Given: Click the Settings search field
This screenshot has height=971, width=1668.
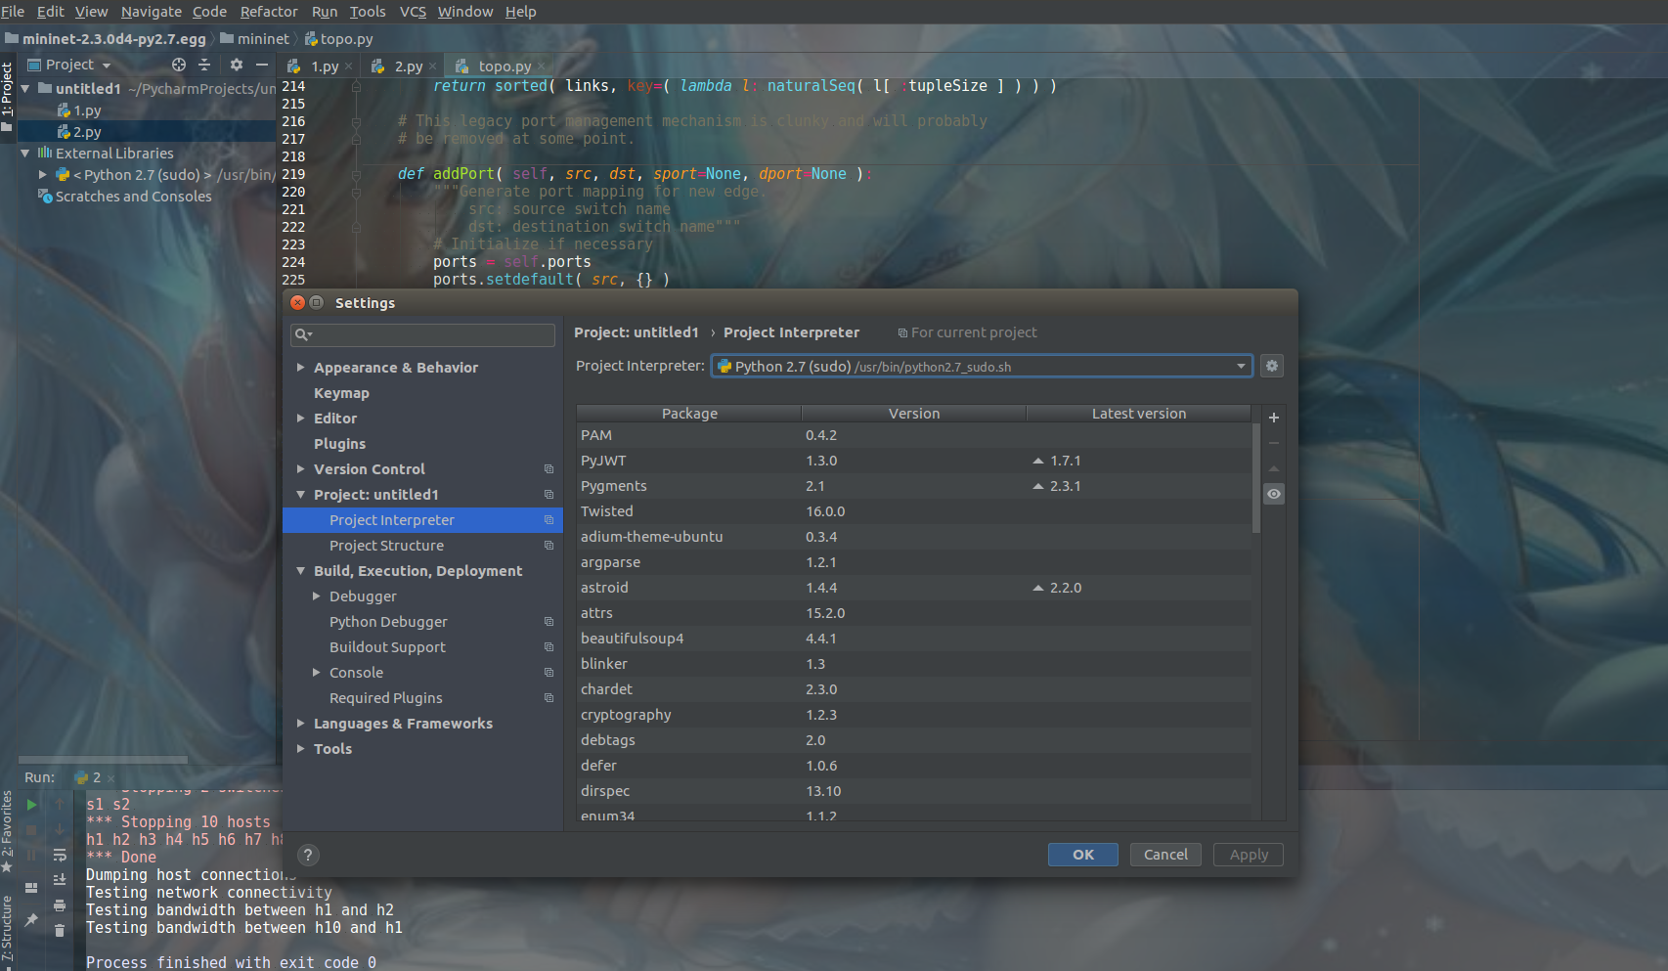Looking at the screenshot, I should pyautogui.click(x=422, y=334).
